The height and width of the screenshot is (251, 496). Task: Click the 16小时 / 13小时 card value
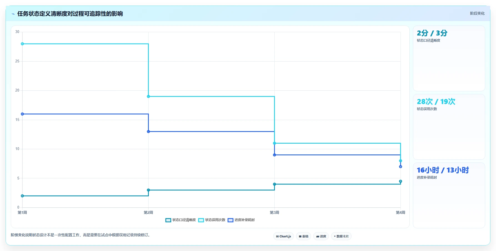[x=443, y=170]
